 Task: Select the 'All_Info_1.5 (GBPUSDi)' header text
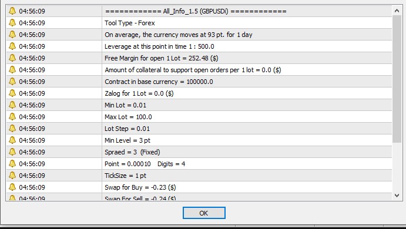pos(196,11)
